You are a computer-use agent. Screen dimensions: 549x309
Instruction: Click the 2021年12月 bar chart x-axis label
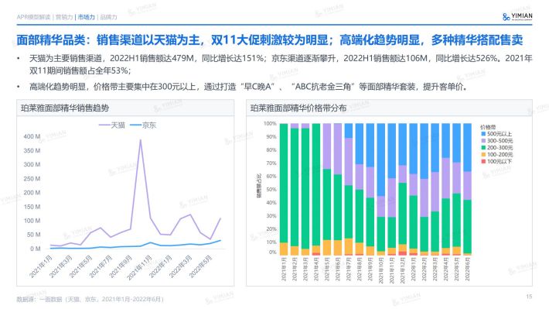click(x=403, y=270)
